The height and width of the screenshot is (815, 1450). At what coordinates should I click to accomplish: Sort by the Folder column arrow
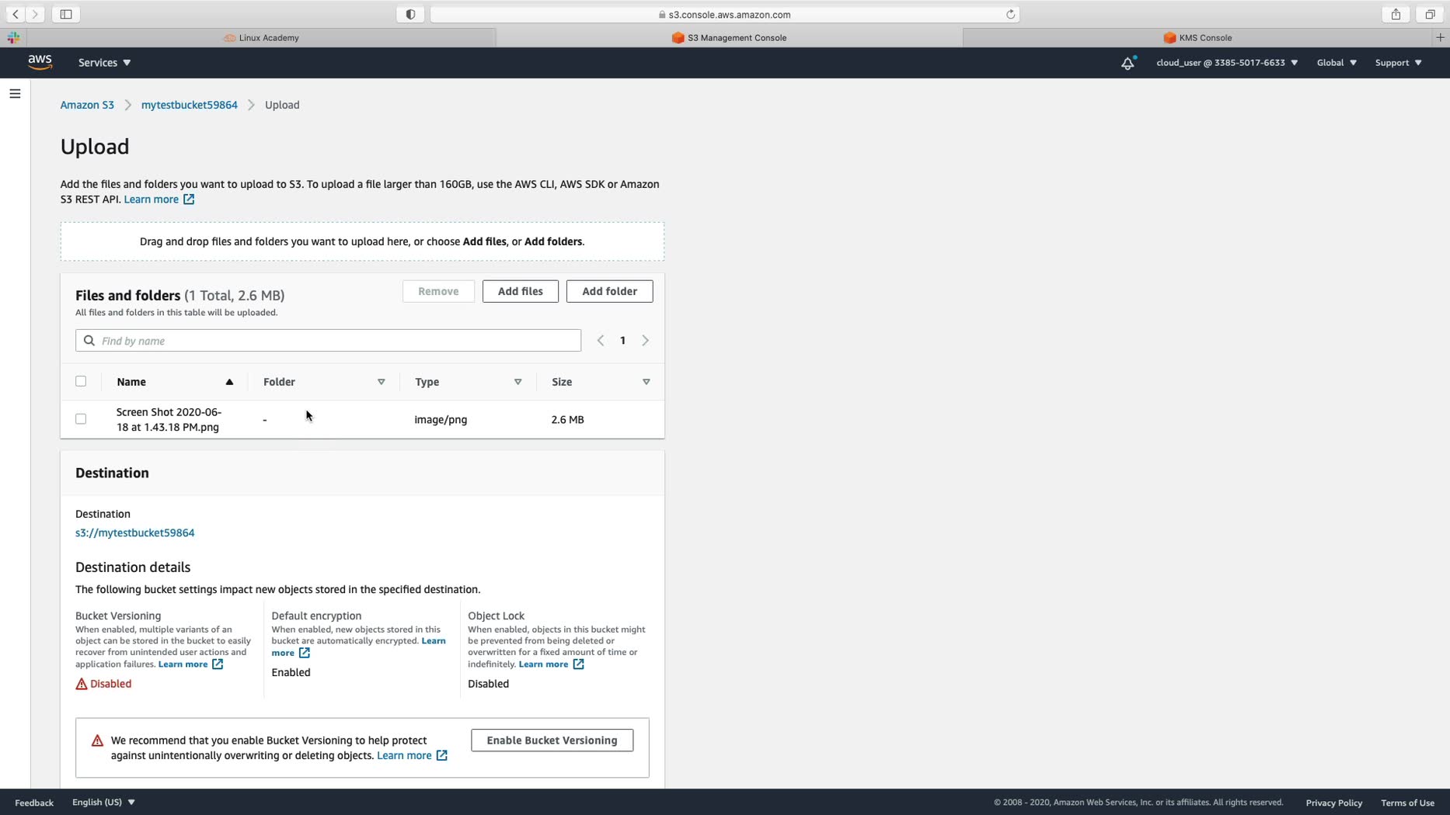click(382, 382)
